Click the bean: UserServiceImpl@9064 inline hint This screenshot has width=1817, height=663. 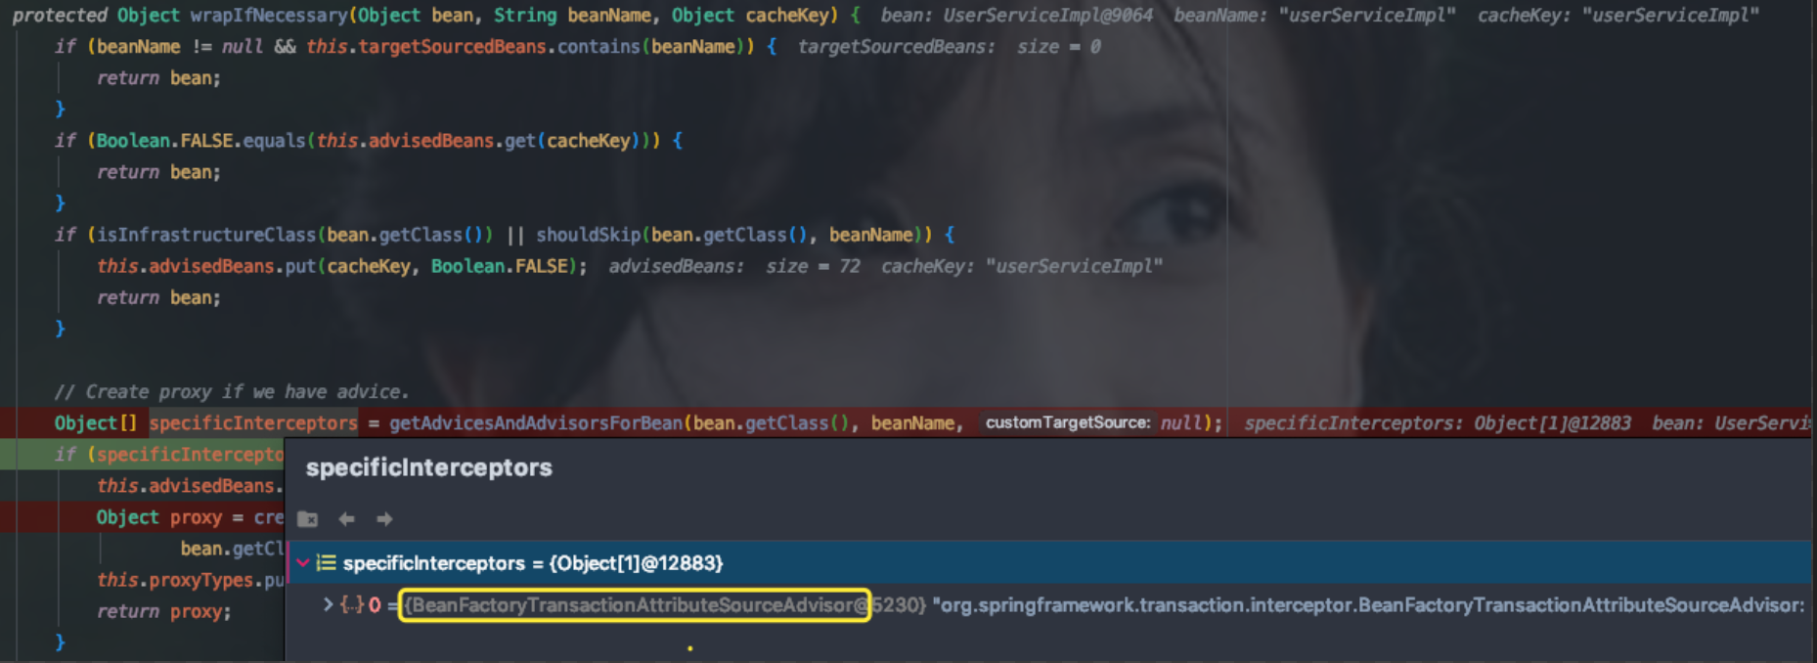point(1016,16)
